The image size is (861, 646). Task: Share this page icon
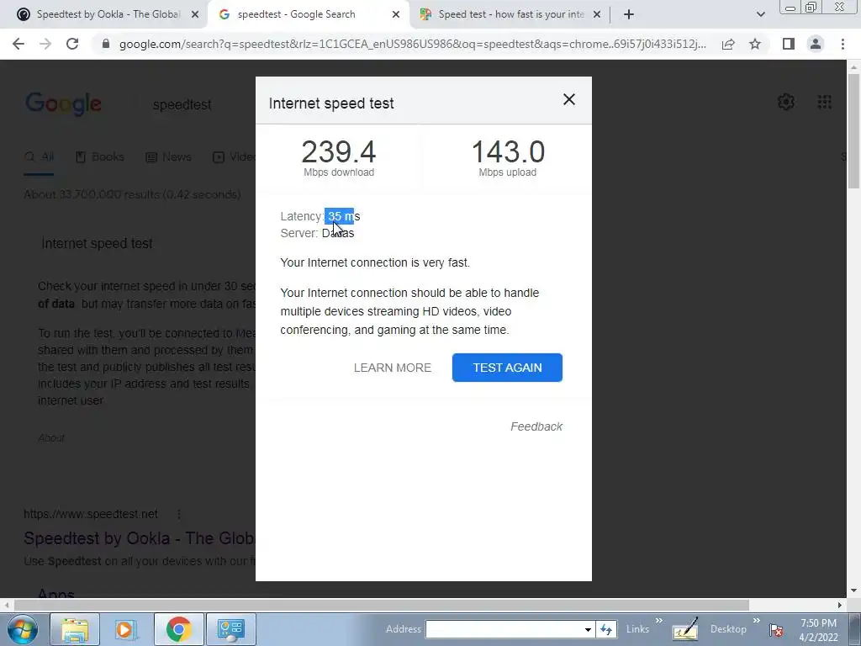(728, 44)
